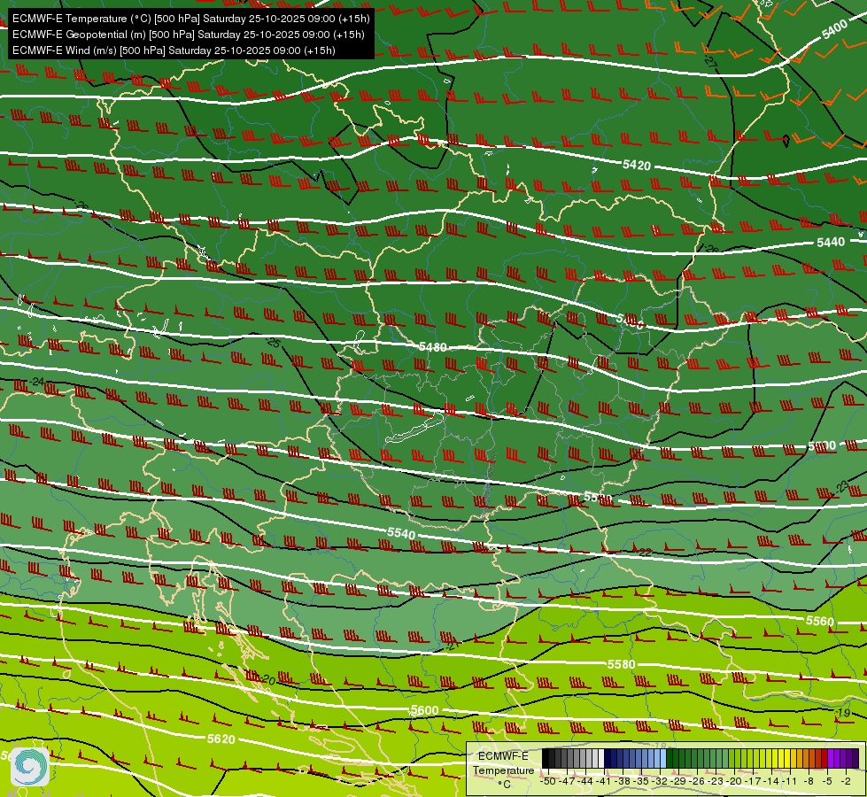This screenshot has width=867, height=797.
Task: Click the -25 isotherm label on the map
Action: 273,343
